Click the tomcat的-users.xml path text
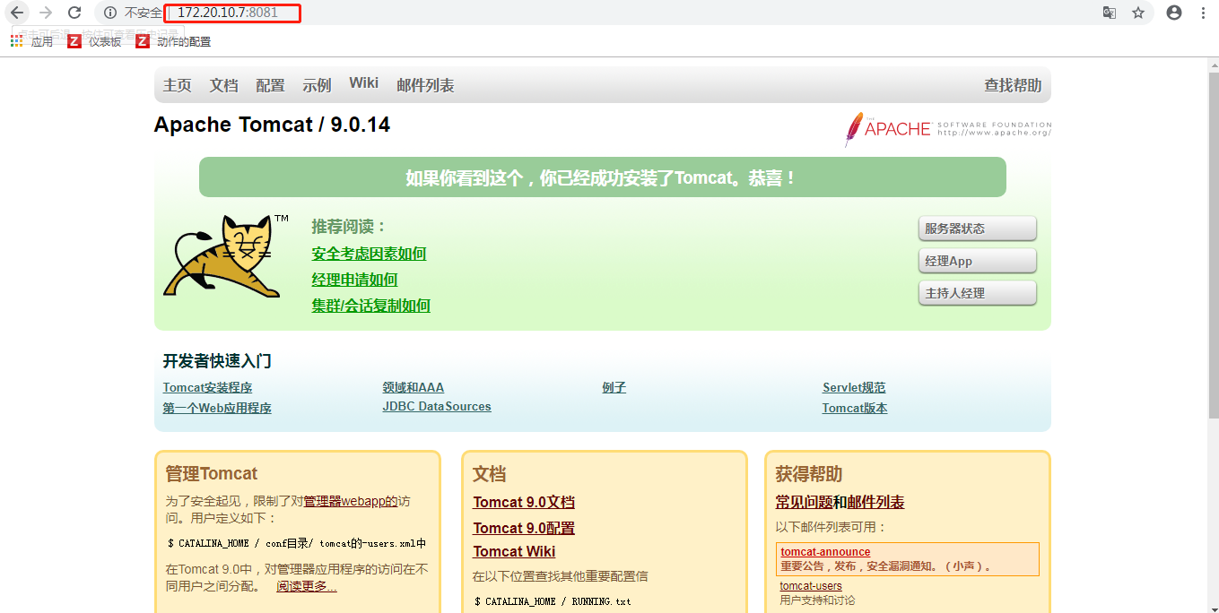This screenshot has width=1219, height=613. coord(373,543)
